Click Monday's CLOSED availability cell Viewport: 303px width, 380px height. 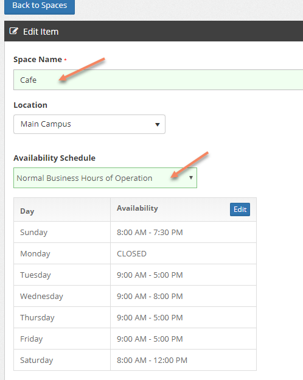point(183,253)
